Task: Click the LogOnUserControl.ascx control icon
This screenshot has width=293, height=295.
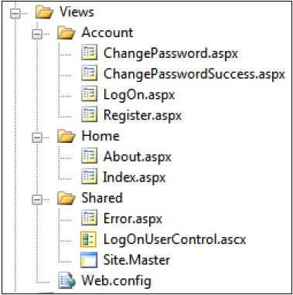Action: click(x=88, y=239)
